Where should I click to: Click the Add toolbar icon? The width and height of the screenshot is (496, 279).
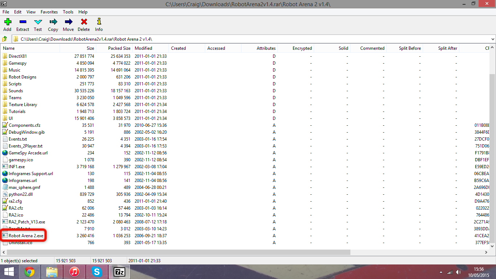7,22
